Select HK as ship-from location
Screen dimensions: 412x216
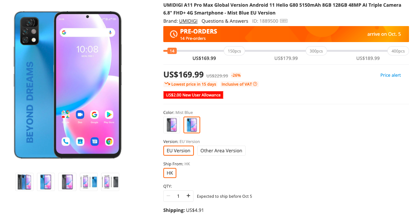[170, 173]
